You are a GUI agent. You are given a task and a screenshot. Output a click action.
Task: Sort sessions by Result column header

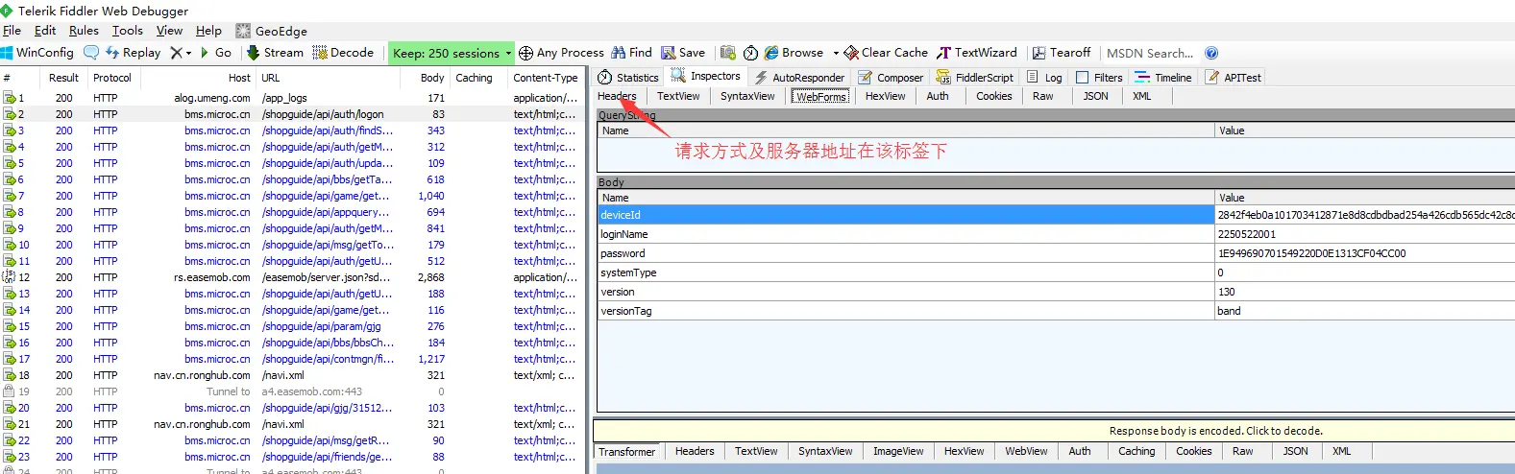coord(63,78)
